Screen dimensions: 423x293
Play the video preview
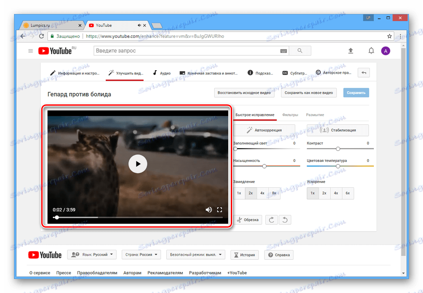(138, 164)
